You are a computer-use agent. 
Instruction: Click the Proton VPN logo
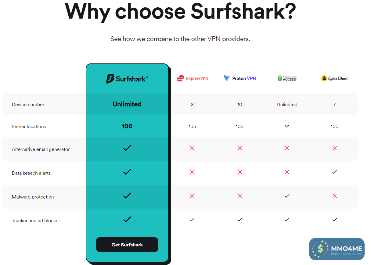click(240, 78)
